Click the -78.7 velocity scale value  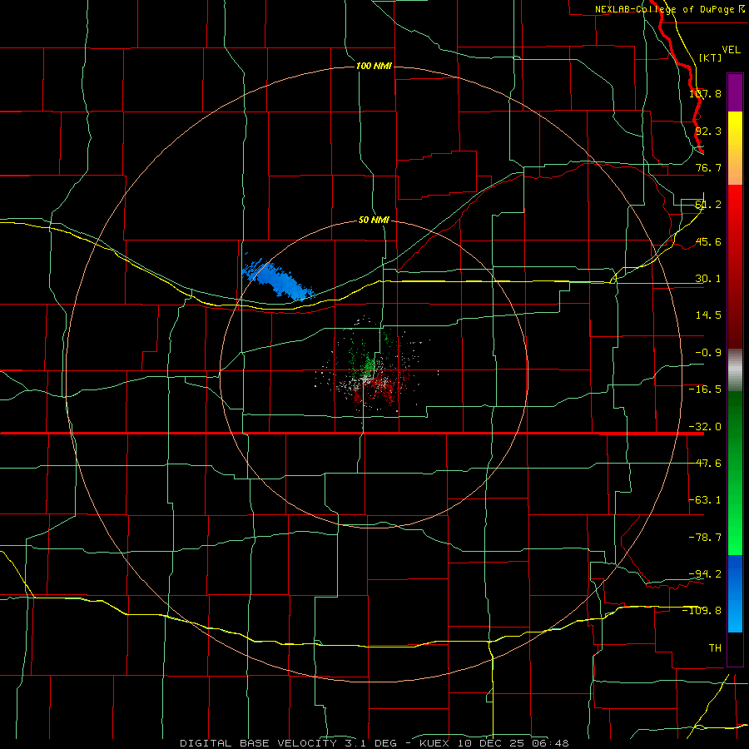pyautogui.click(x=705, y=538)
